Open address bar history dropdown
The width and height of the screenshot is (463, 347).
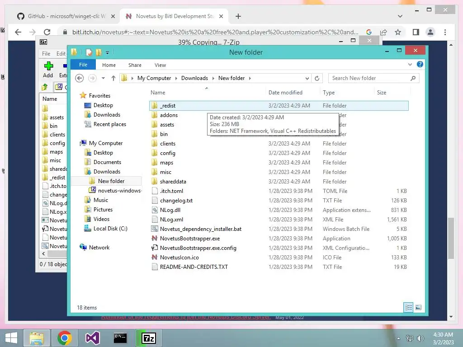tap(307, 78)
